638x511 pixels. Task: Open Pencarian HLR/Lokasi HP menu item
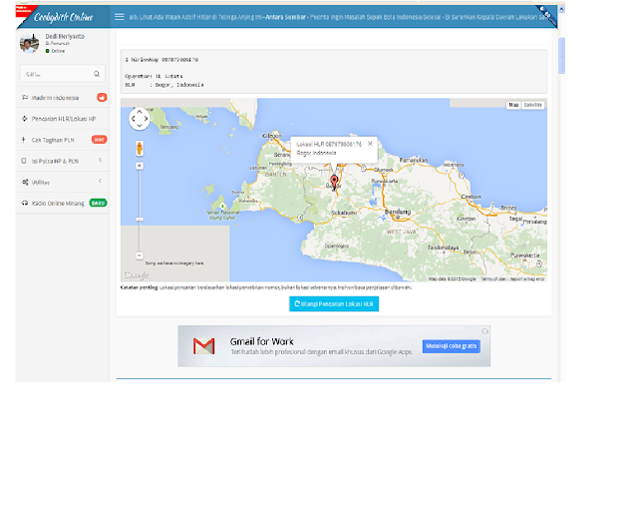point(63,119)
